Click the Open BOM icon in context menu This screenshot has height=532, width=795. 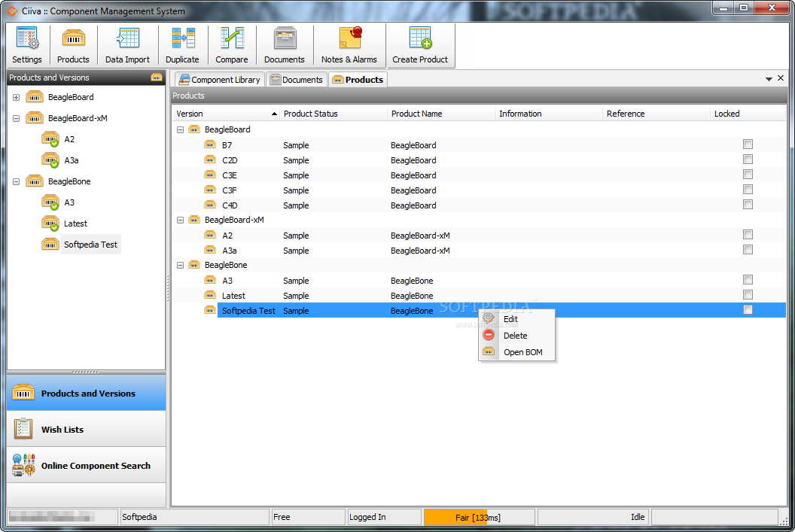click(489, 351)
